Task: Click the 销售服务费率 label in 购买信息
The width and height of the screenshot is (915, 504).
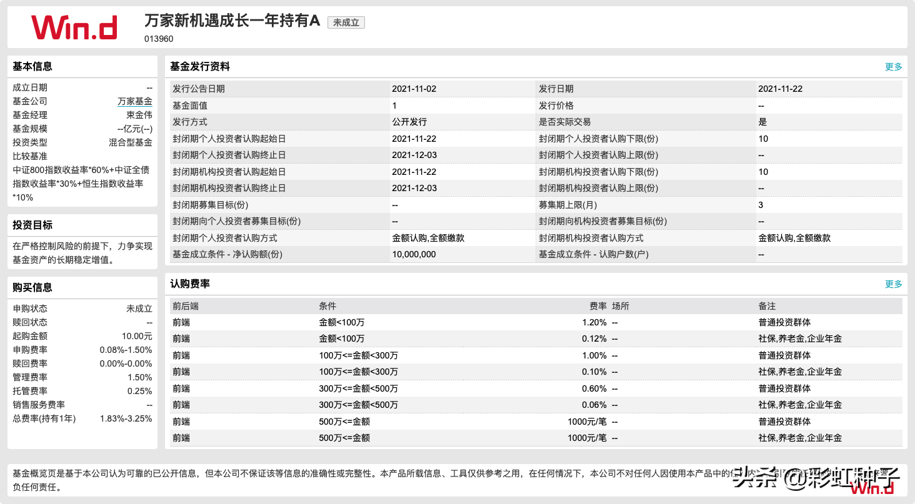Action: point(39,405)
